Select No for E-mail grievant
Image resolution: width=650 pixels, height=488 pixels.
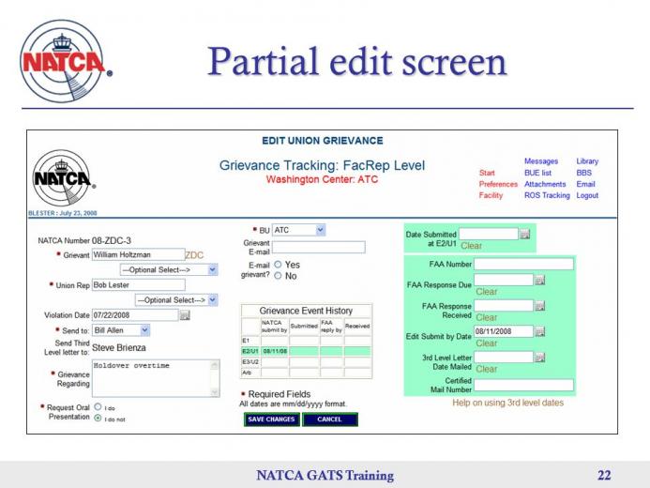(x=278, y=276)
